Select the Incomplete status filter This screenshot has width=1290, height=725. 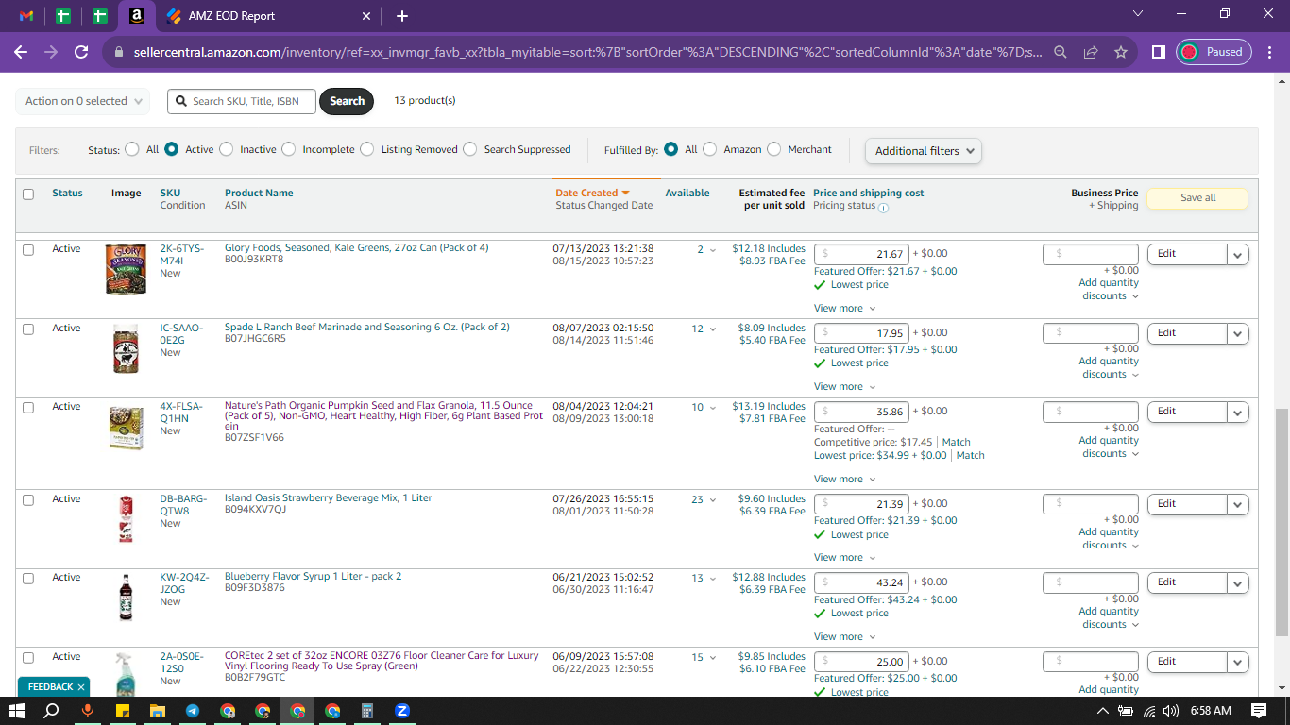click(289, 149)
